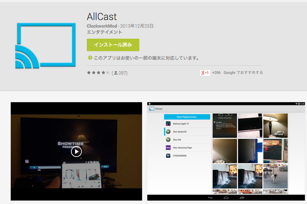Click the AllCast app logo icon
The image size is (307, 204).
coord(45,46)
